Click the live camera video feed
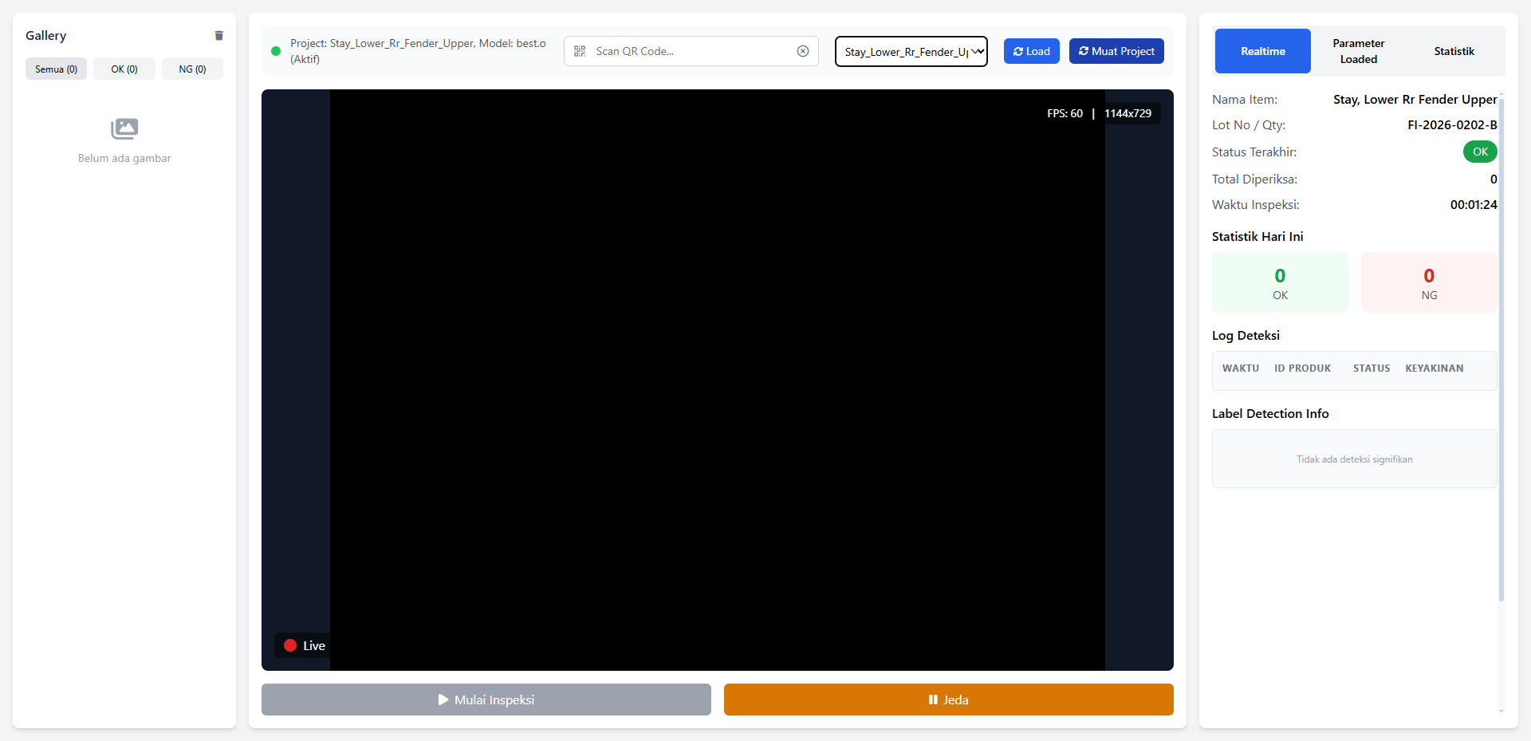 [718, 380]
